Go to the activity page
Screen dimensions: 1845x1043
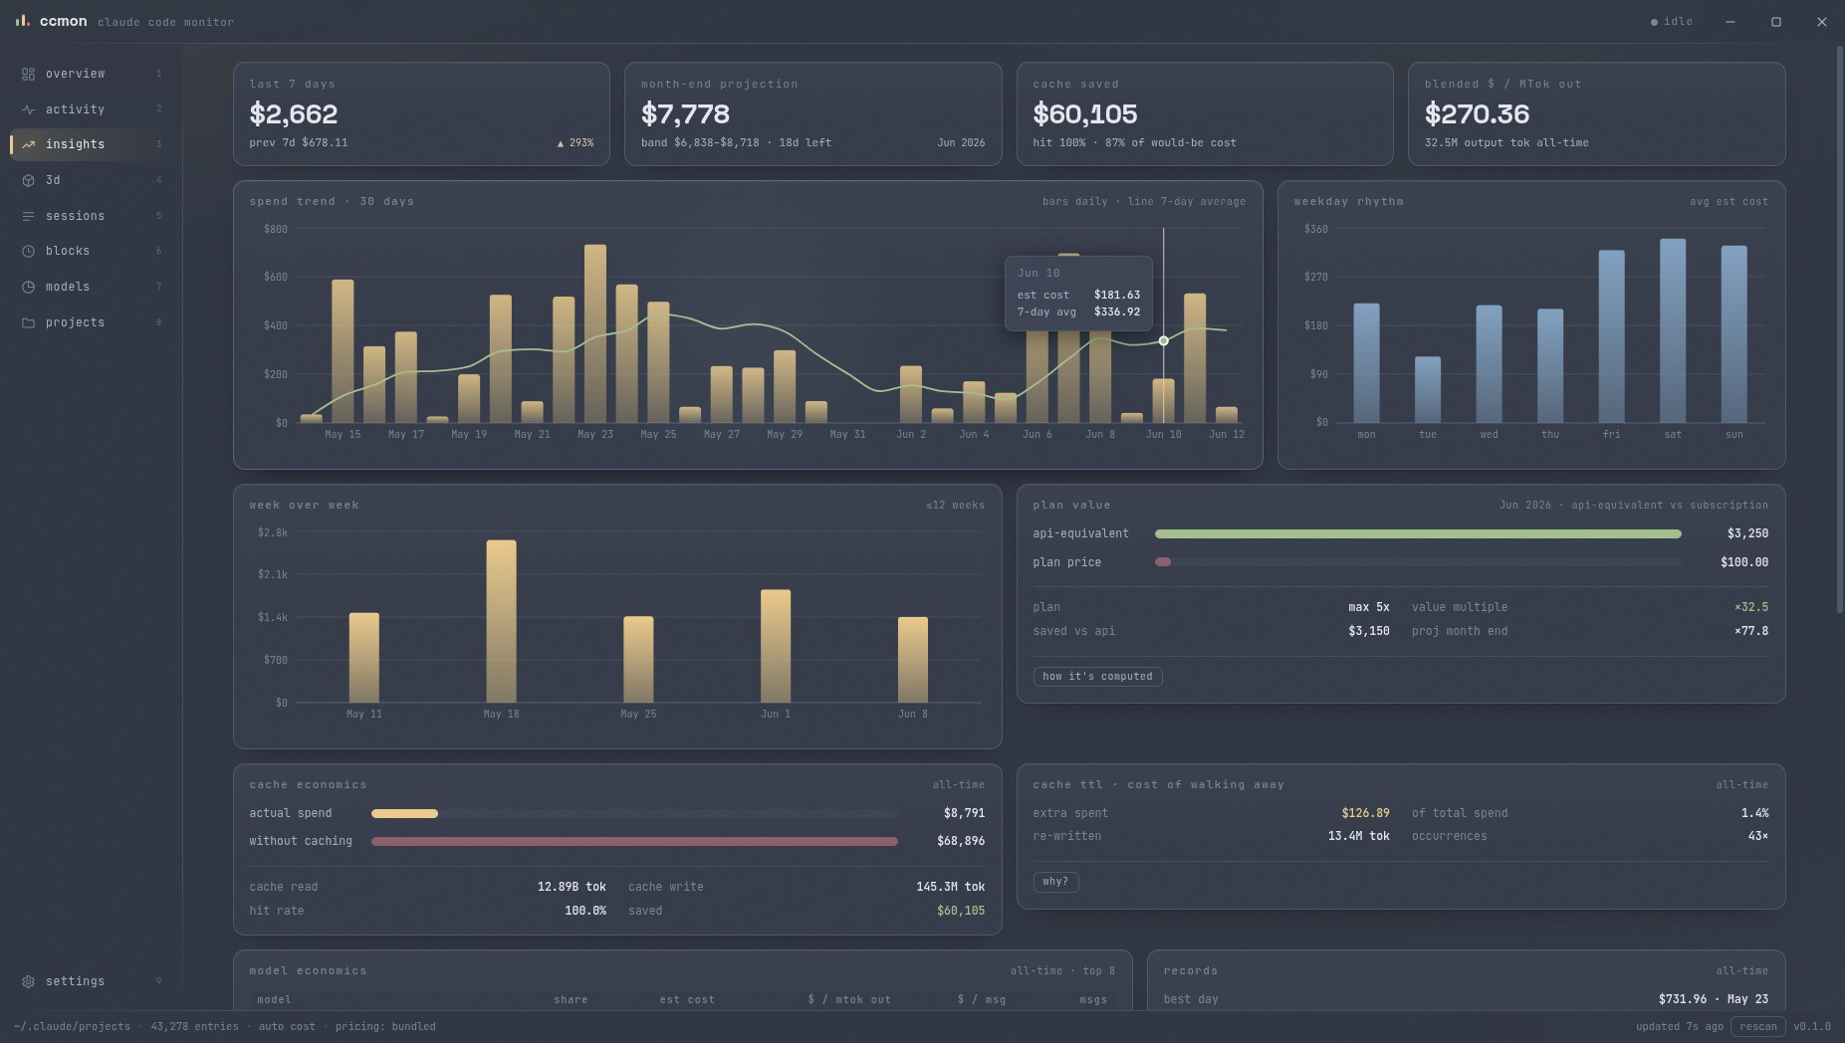point(90,109)
